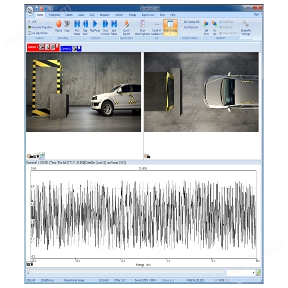Click first camera icon in Camera 1 tab
The height and width of the screenshot is (288, 288).
coord(41,47)
